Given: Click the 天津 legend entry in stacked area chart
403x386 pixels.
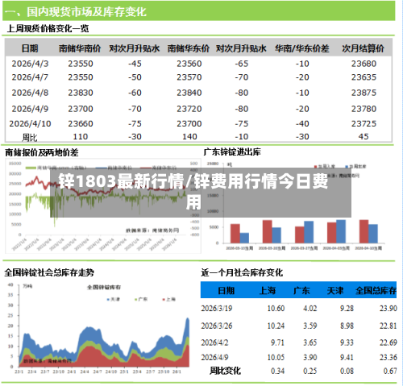Looking at the screenshot, I should point(114,299).
